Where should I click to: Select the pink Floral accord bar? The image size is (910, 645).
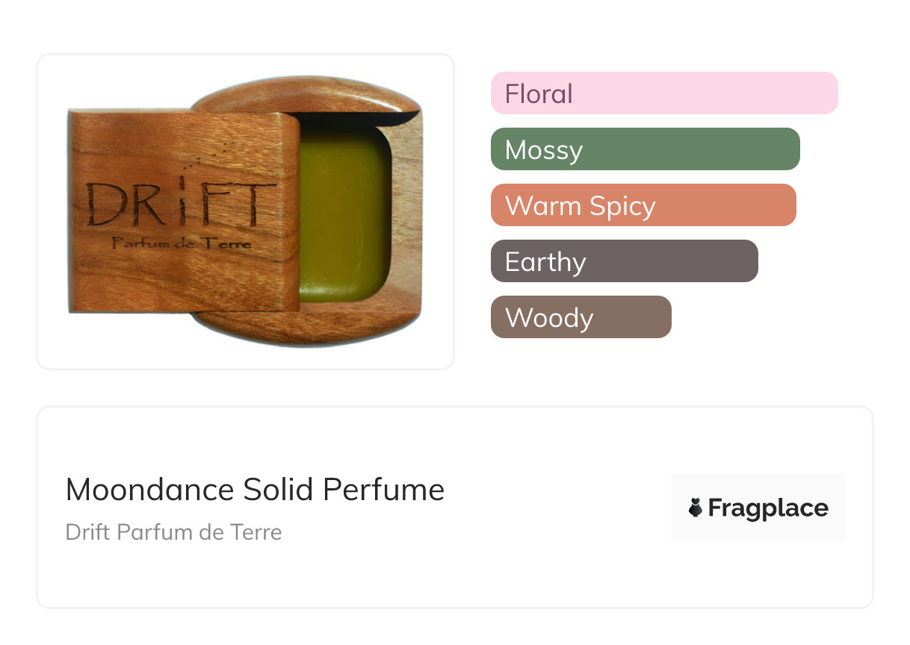pos(663,93)
